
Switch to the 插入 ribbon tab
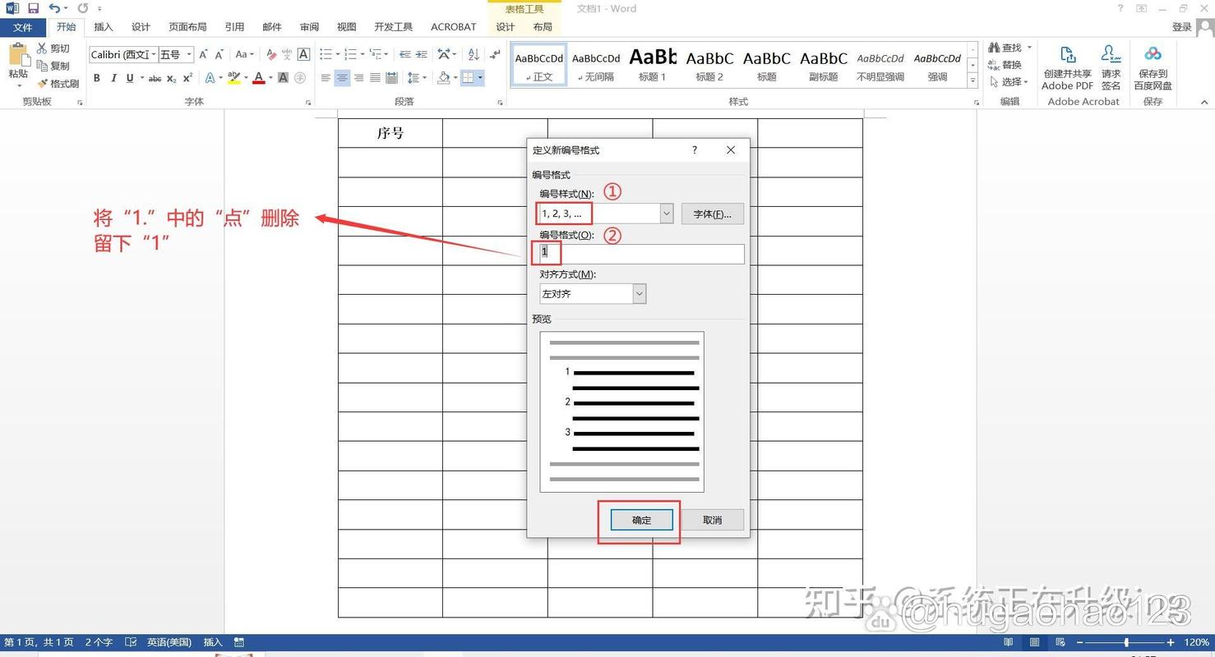[104, 27]
